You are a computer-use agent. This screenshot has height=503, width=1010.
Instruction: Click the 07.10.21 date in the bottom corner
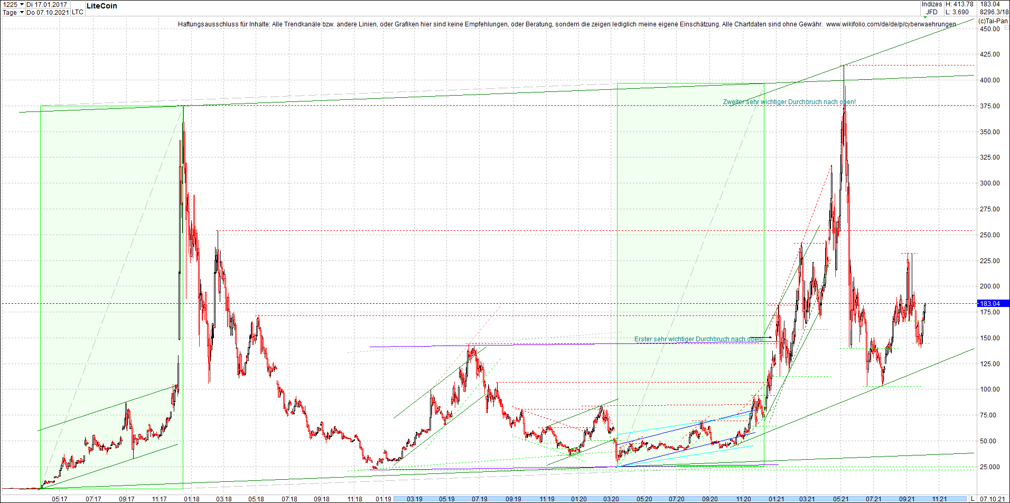(993, 499)
